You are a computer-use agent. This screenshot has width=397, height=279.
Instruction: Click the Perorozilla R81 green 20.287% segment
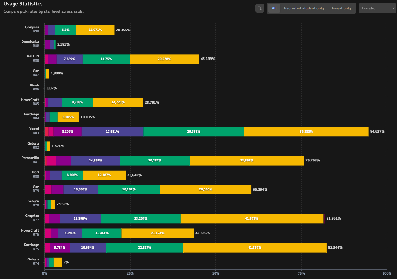(x=155, y=161)
